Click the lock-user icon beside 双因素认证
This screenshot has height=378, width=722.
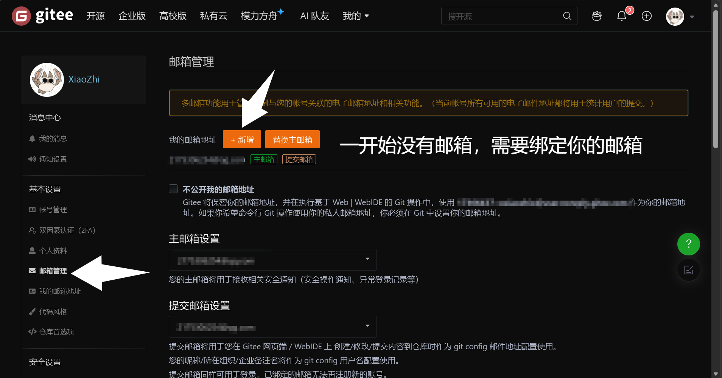[32, 230]
